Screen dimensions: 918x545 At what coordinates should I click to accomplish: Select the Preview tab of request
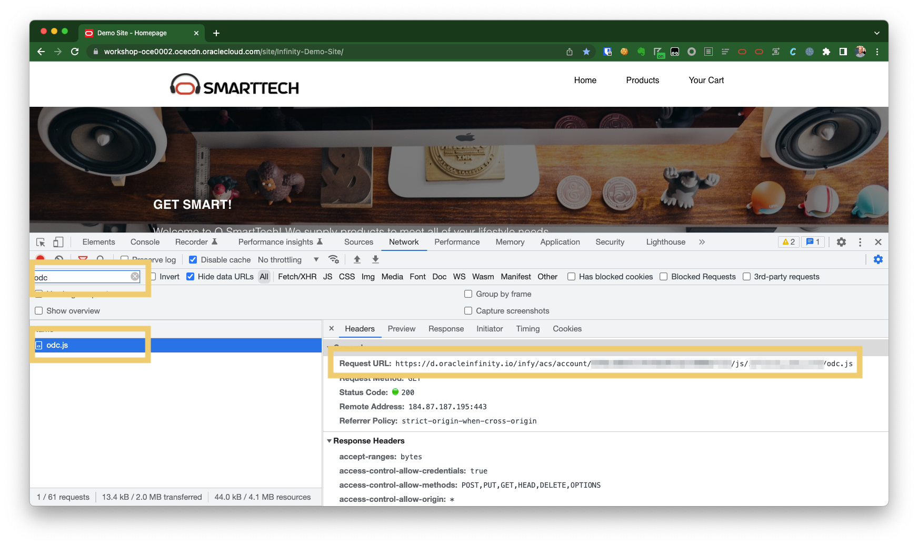(x=402, y=329)
